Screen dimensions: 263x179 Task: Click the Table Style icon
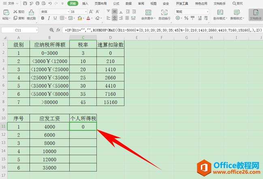[237, 13]
